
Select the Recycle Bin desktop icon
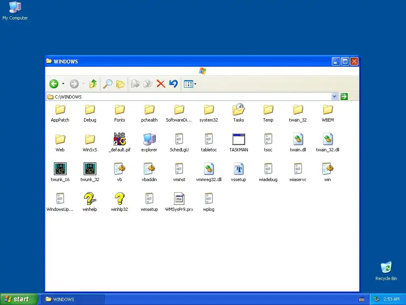(x=386, y=271)
